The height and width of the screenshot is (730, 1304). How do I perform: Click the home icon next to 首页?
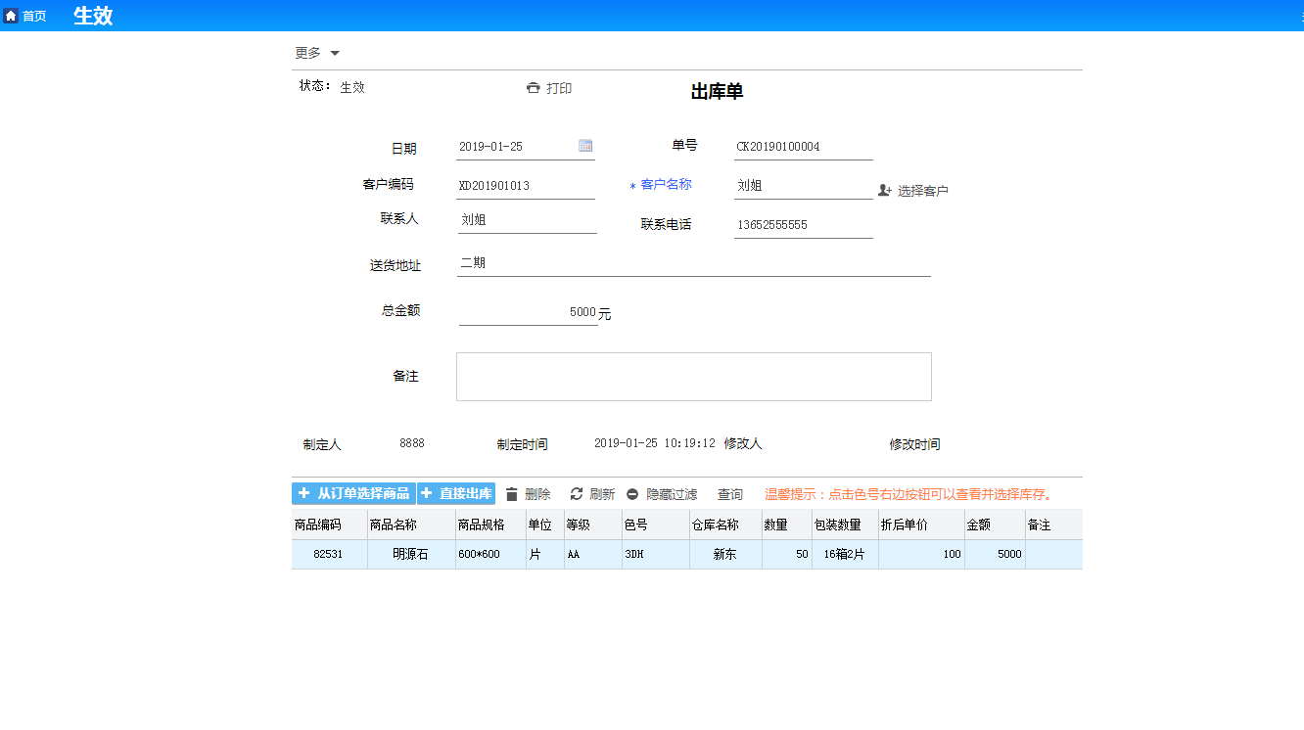click(x=11, y=16)
